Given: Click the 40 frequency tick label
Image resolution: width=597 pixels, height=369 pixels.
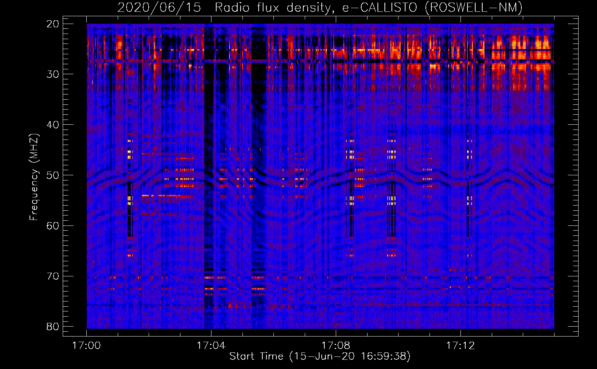Looking at the screenshot, I should point(53,125).
